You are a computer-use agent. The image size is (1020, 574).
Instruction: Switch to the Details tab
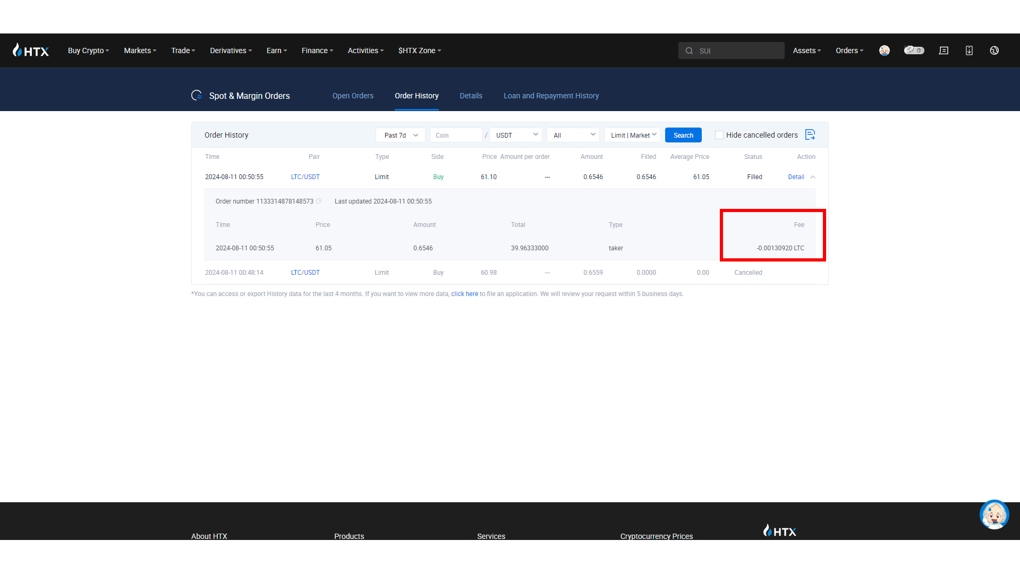(x=471, y=96)
